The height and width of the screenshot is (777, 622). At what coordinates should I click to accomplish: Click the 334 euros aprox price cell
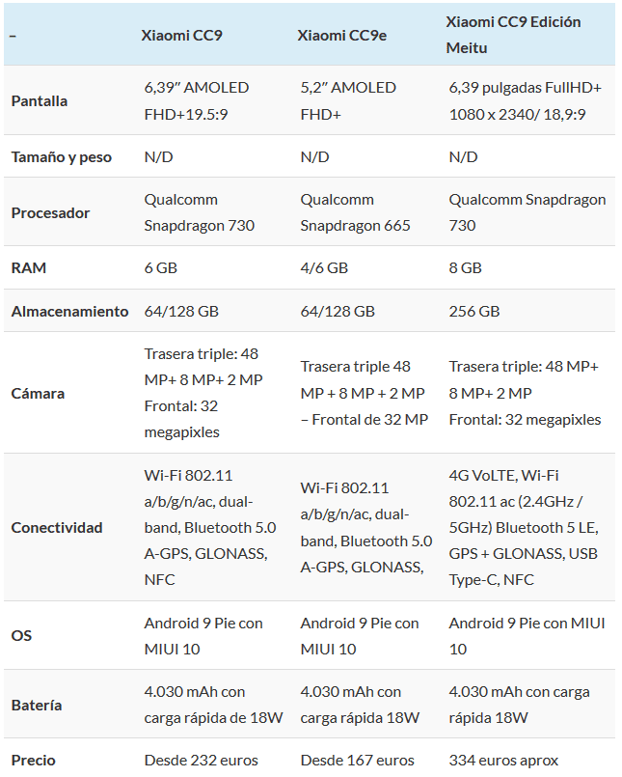pos(503,761)
